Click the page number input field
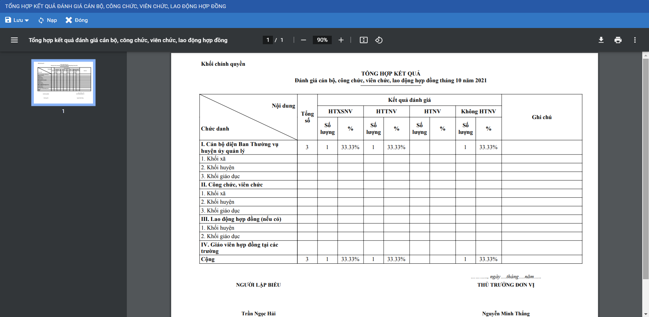Image resolution: width=649 pixels, height=317 pixels. (268, 40)
